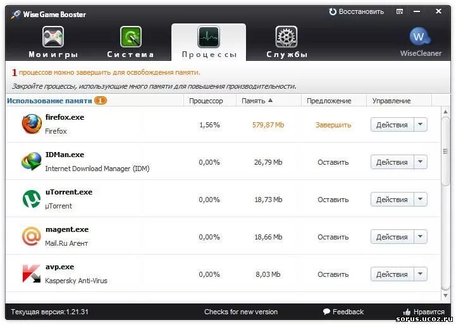Click the Wise Game Booster rocket icon
Screen dimensions: 456x325
pyautogui.click(x=15, y=15)
